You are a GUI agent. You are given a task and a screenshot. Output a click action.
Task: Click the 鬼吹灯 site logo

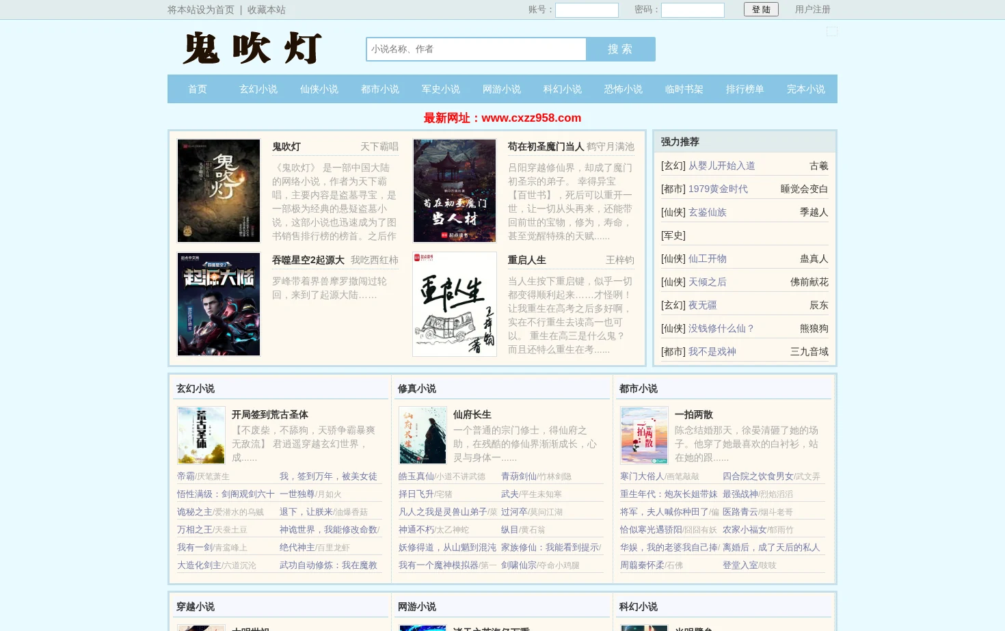[252, 49]
